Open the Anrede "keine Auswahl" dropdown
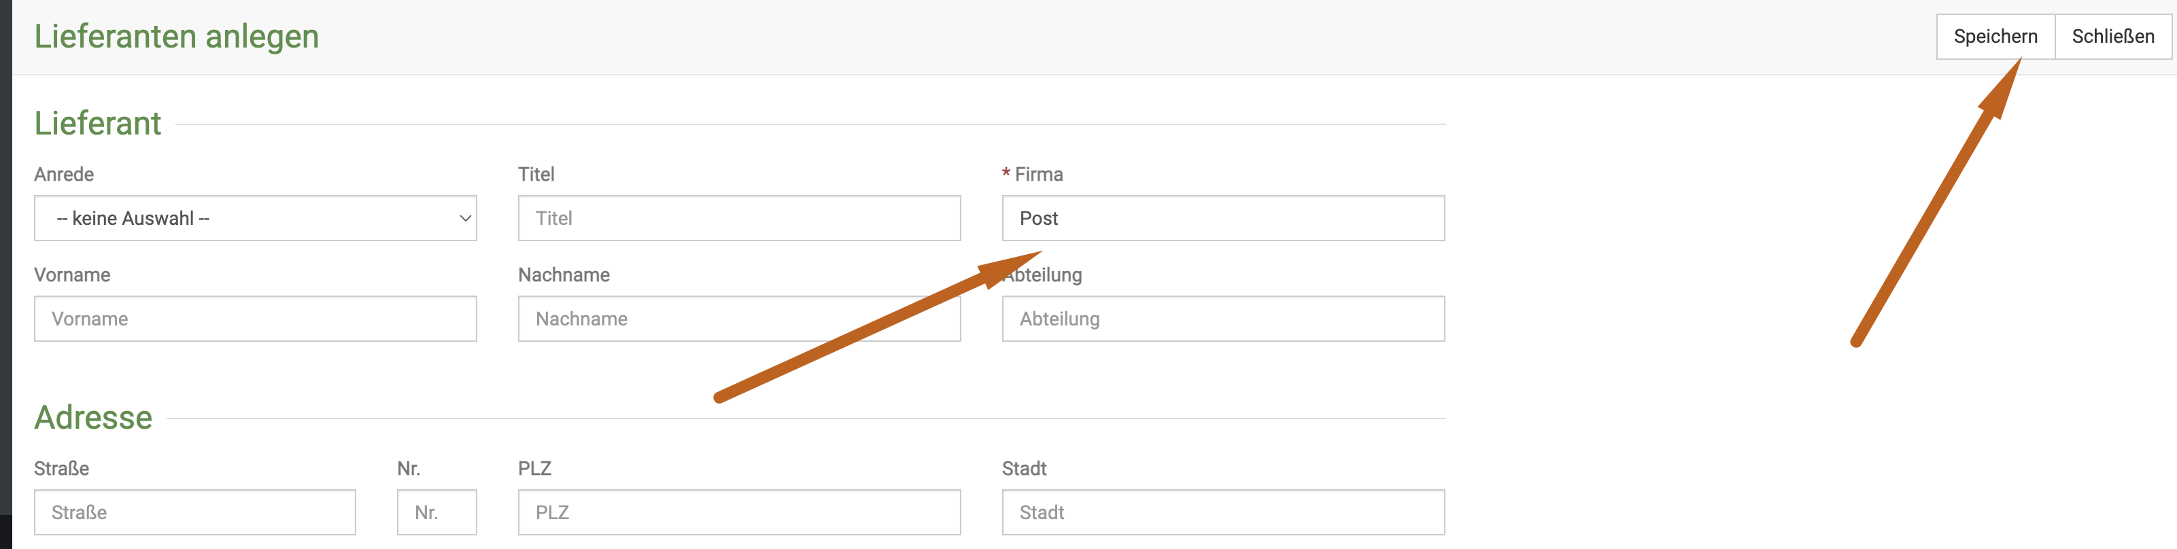 tap(255, 218)
